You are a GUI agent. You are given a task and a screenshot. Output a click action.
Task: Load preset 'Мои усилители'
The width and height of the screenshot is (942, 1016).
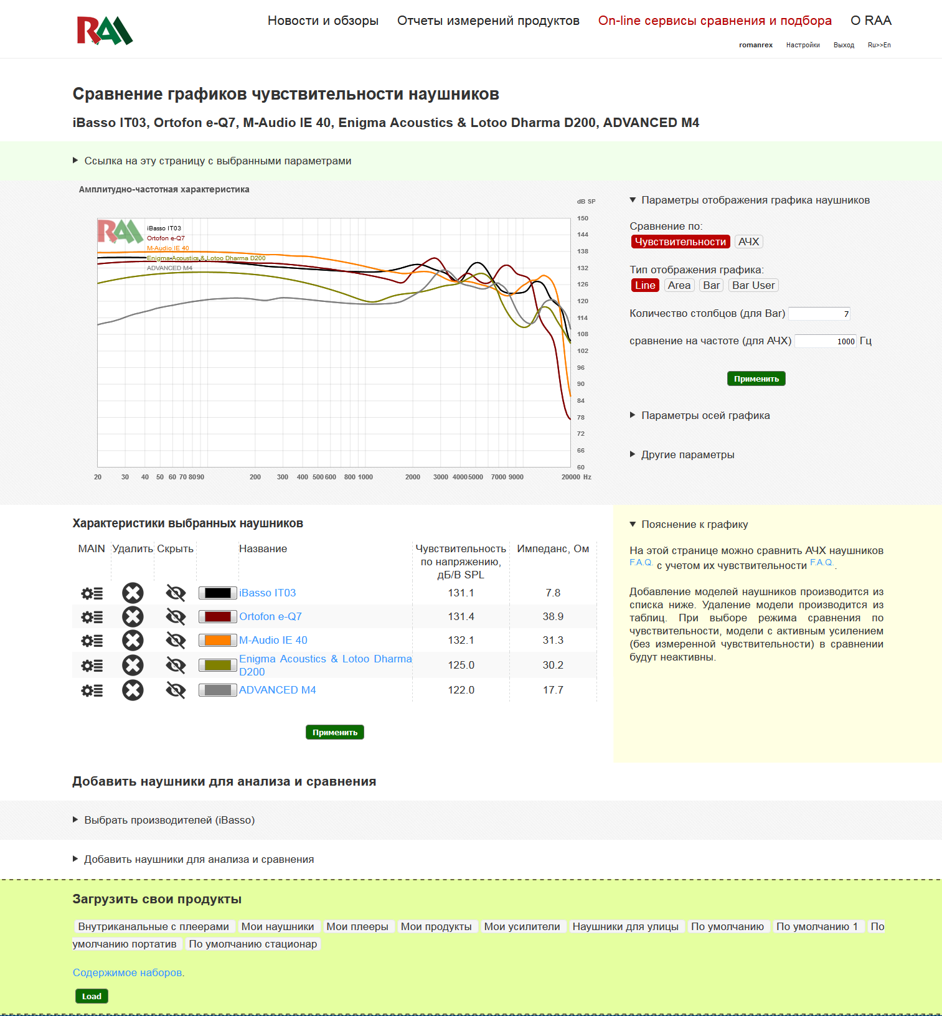pos(522,926)
